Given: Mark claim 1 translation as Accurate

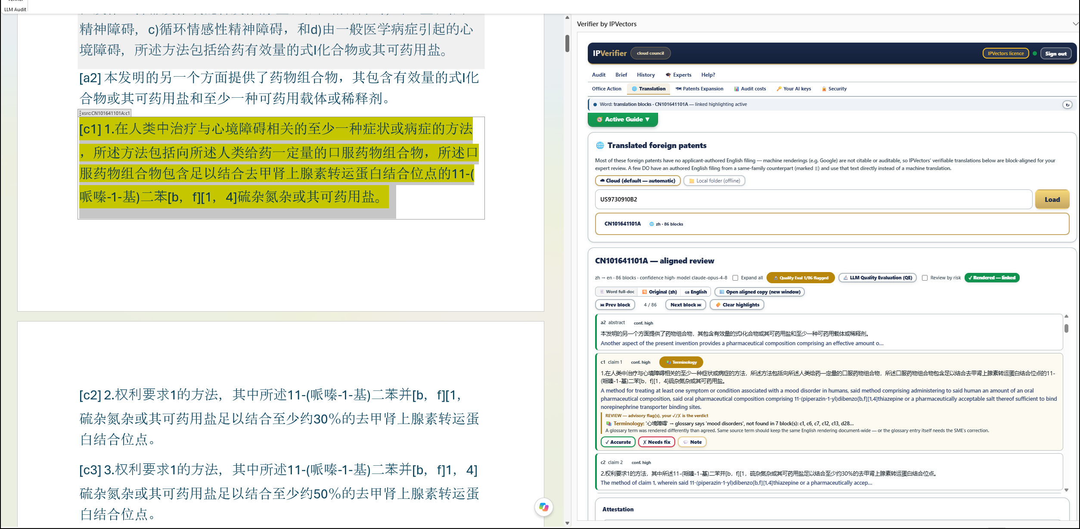Looking at the screenshot, I should (x=618, y=442).
